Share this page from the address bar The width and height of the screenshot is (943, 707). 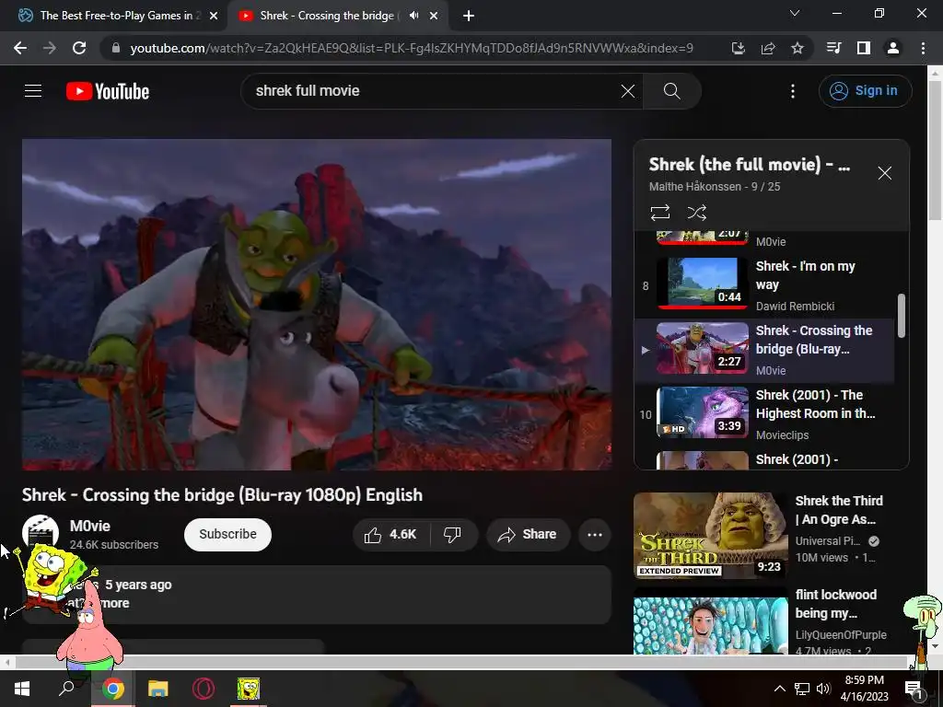(x=768, y=48)
